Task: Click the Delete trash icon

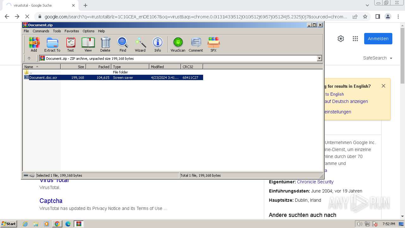Action: (105, 44)
